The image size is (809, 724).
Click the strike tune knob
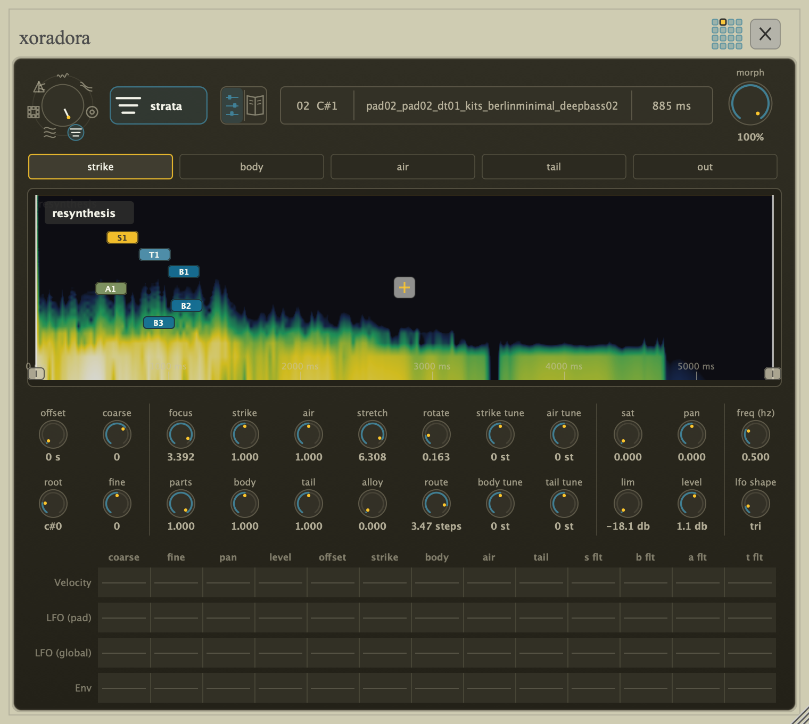pos(500,434)
